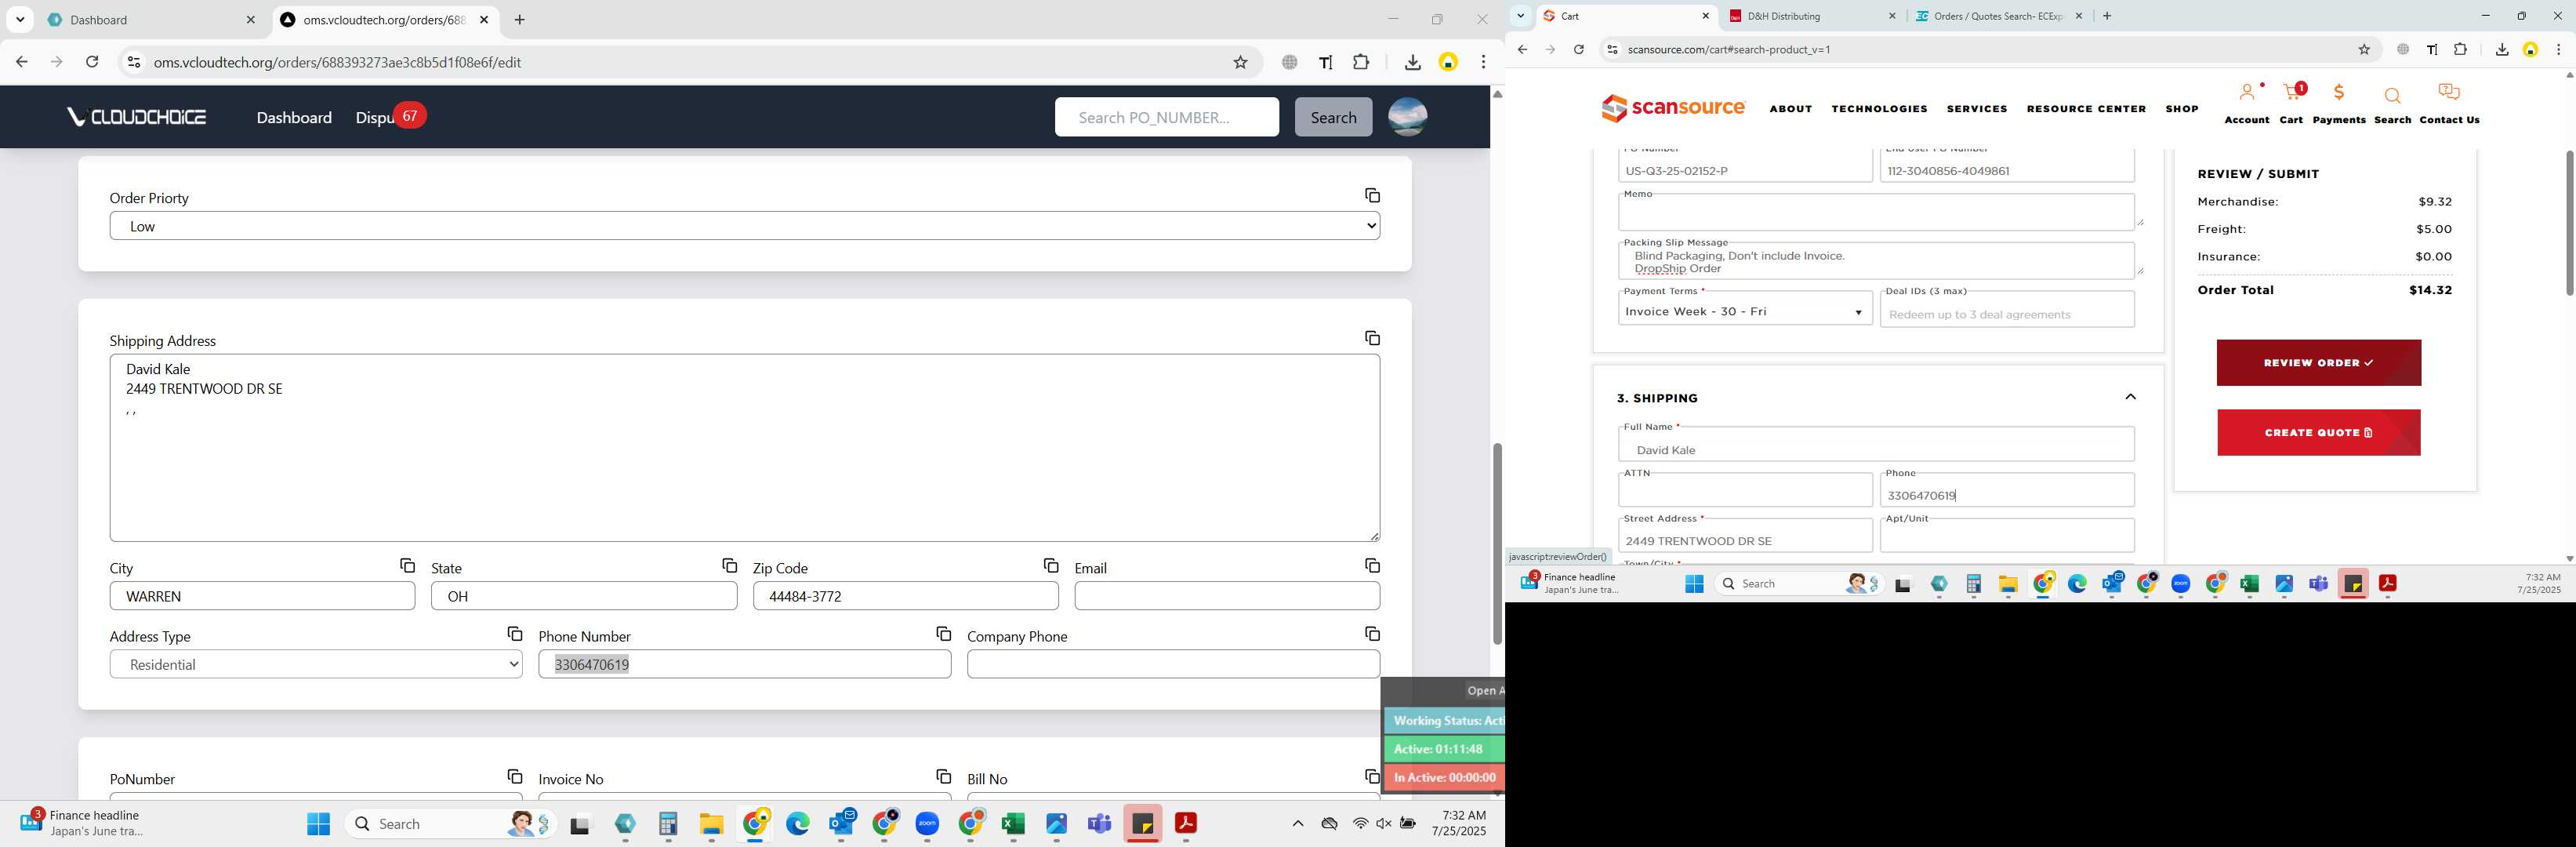Image resolution: width=2576 pixels, height=847 pixels.
Task: Switch to Orders / Quotes Search tab
Action: coord(1999,16)
